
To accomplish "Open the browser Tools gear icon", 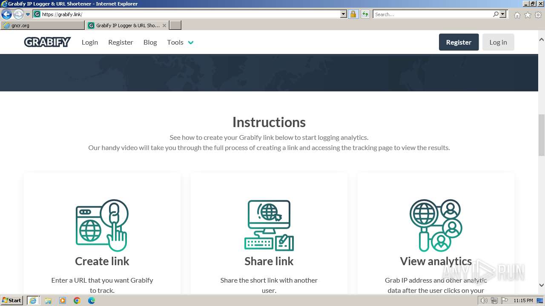I will (538, 15).
